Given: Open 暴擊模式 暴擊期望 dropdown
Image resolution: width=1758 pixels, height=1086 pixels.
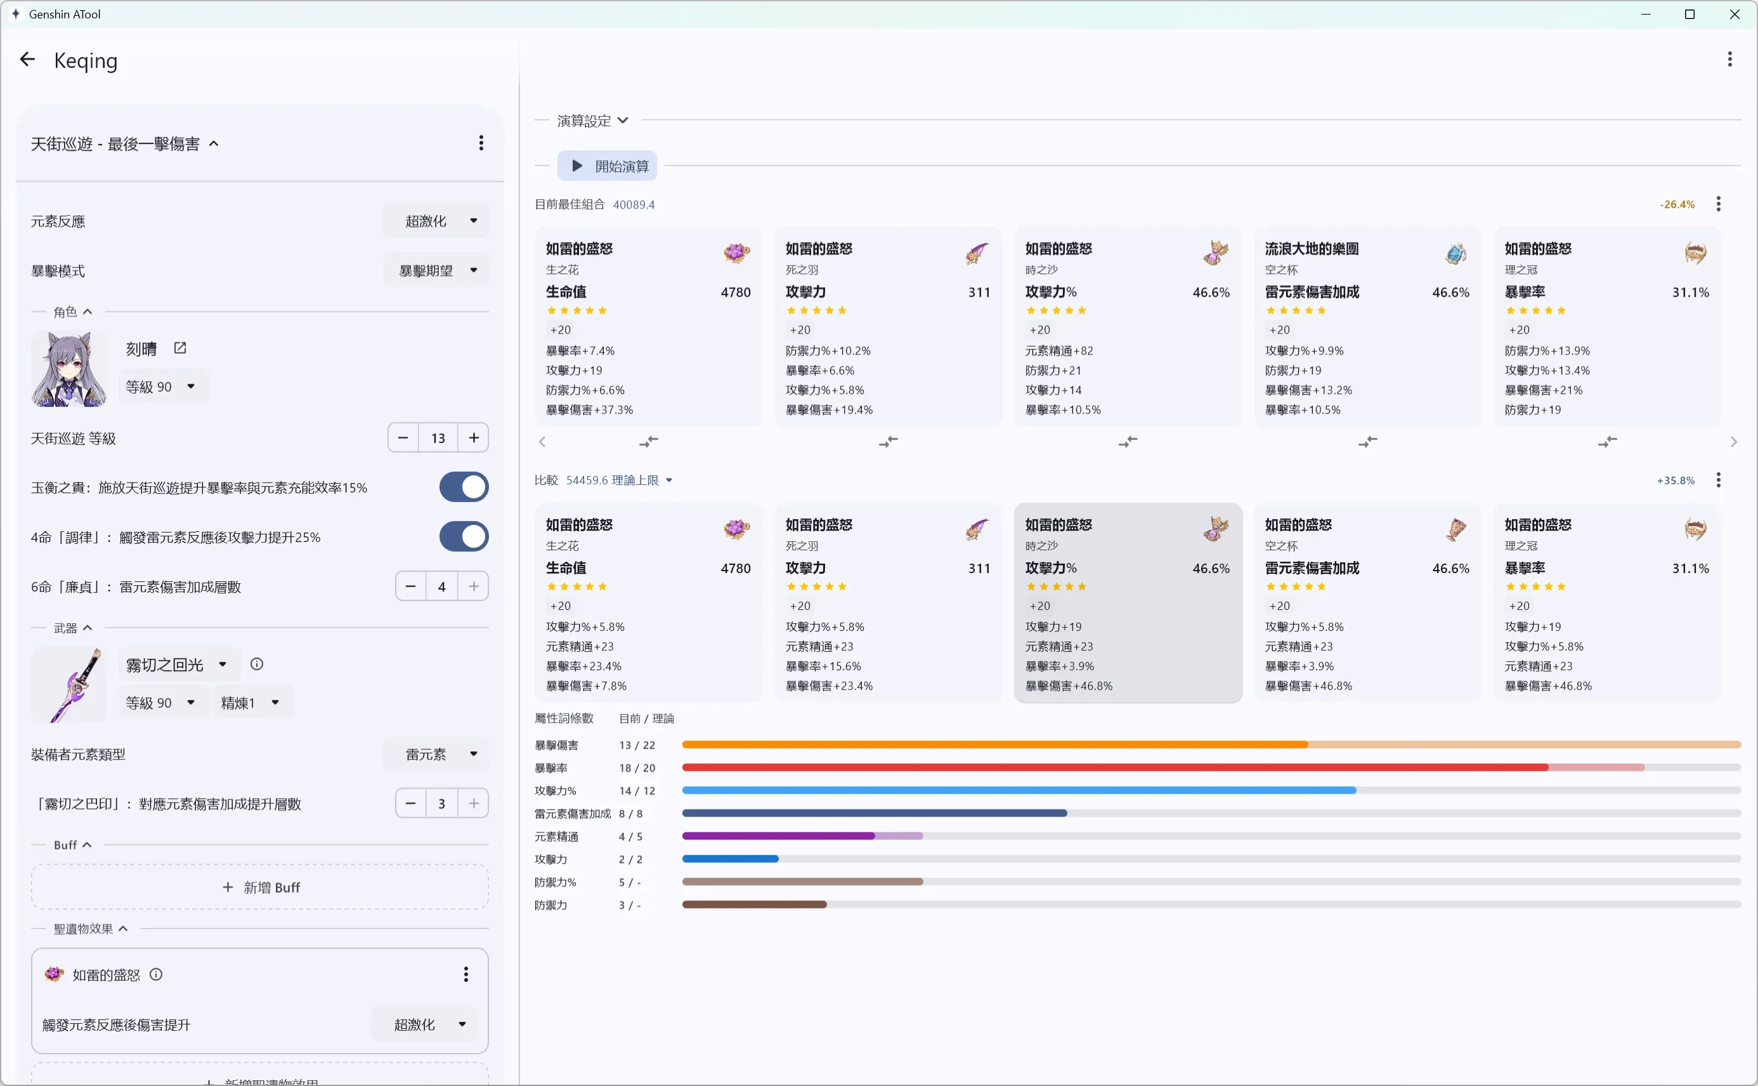Looking at the screenshot, I should pyautogui.click(x=436, y=271).
